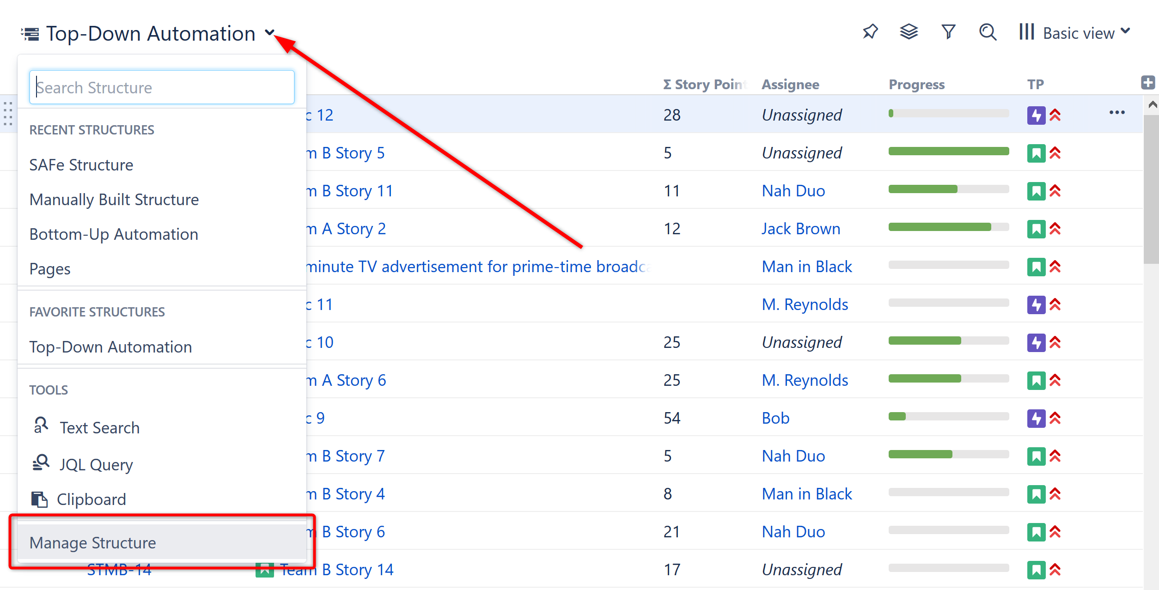Open the grouping layers icon

pyautogui.click(x=909, y=32)
